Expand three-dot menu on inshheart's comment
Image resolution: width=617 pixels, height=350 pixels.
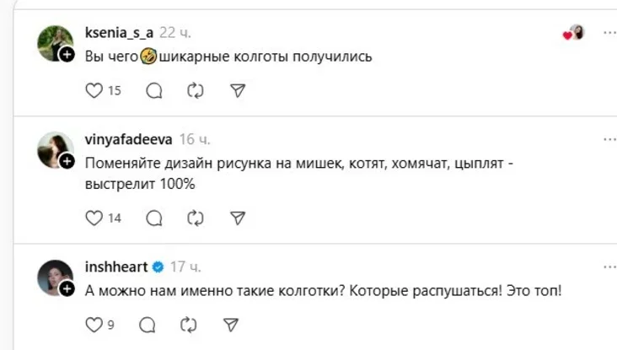609,267
